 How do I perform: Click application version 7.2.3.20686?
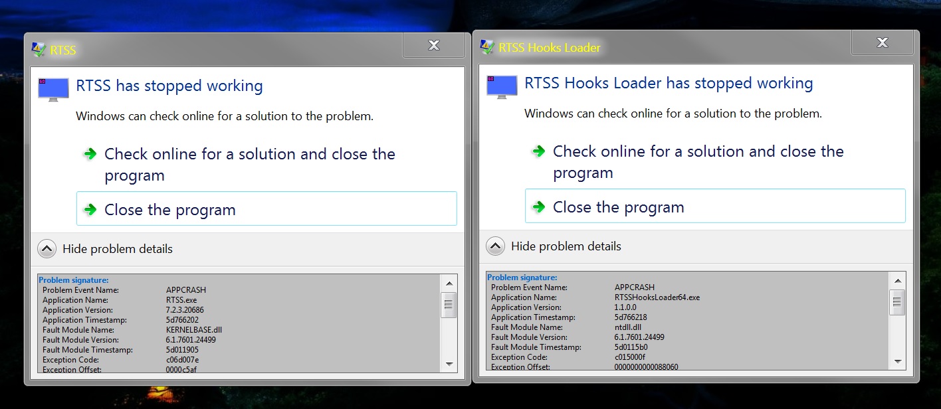[x=185, y=310]
